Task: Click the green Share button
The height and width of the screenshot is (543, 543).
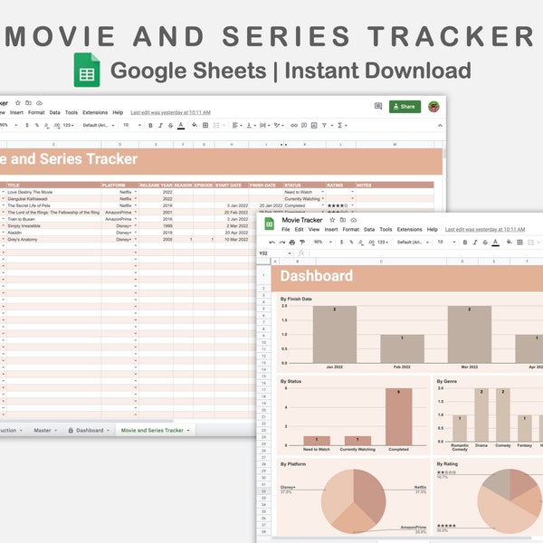Action: [405, 107]
